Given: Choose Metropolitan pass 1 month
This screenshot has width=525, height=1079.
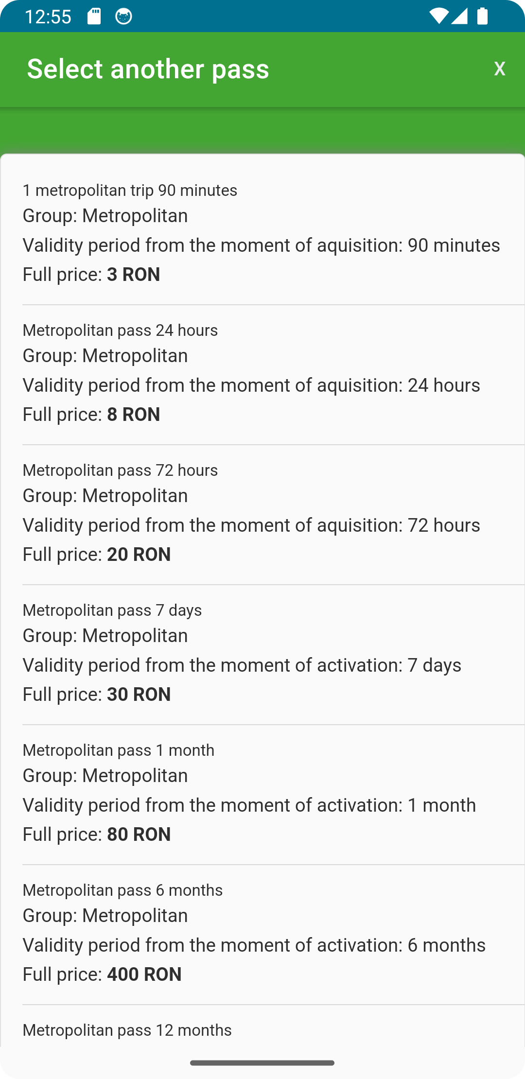Looking at the screenshot, I should coord(262,795).
